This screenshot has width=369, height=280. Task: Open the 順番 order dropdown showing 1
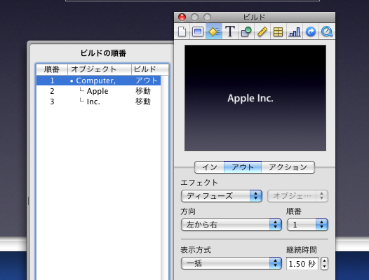click(307, 225)
